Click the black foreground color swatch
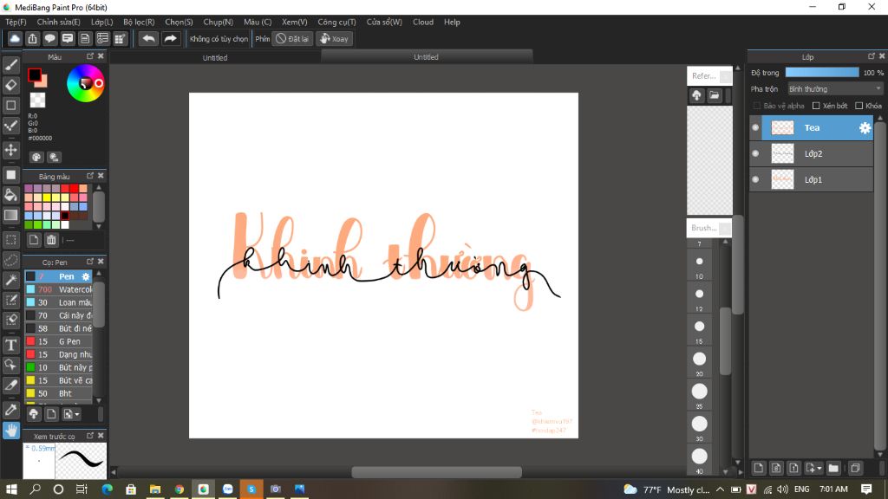The image size is (888, 499). (34, 75)
